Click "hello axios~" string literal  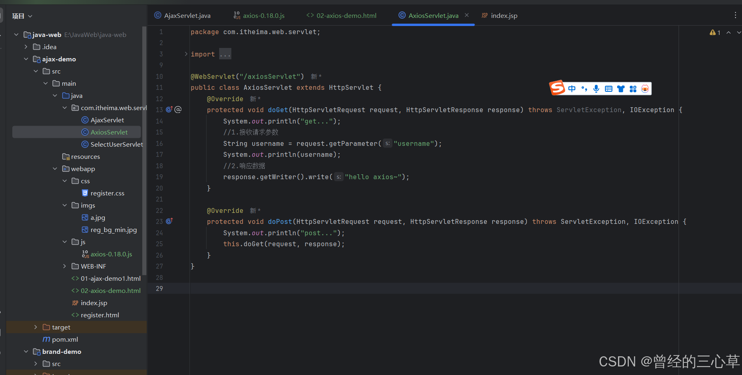coord(373,177)
